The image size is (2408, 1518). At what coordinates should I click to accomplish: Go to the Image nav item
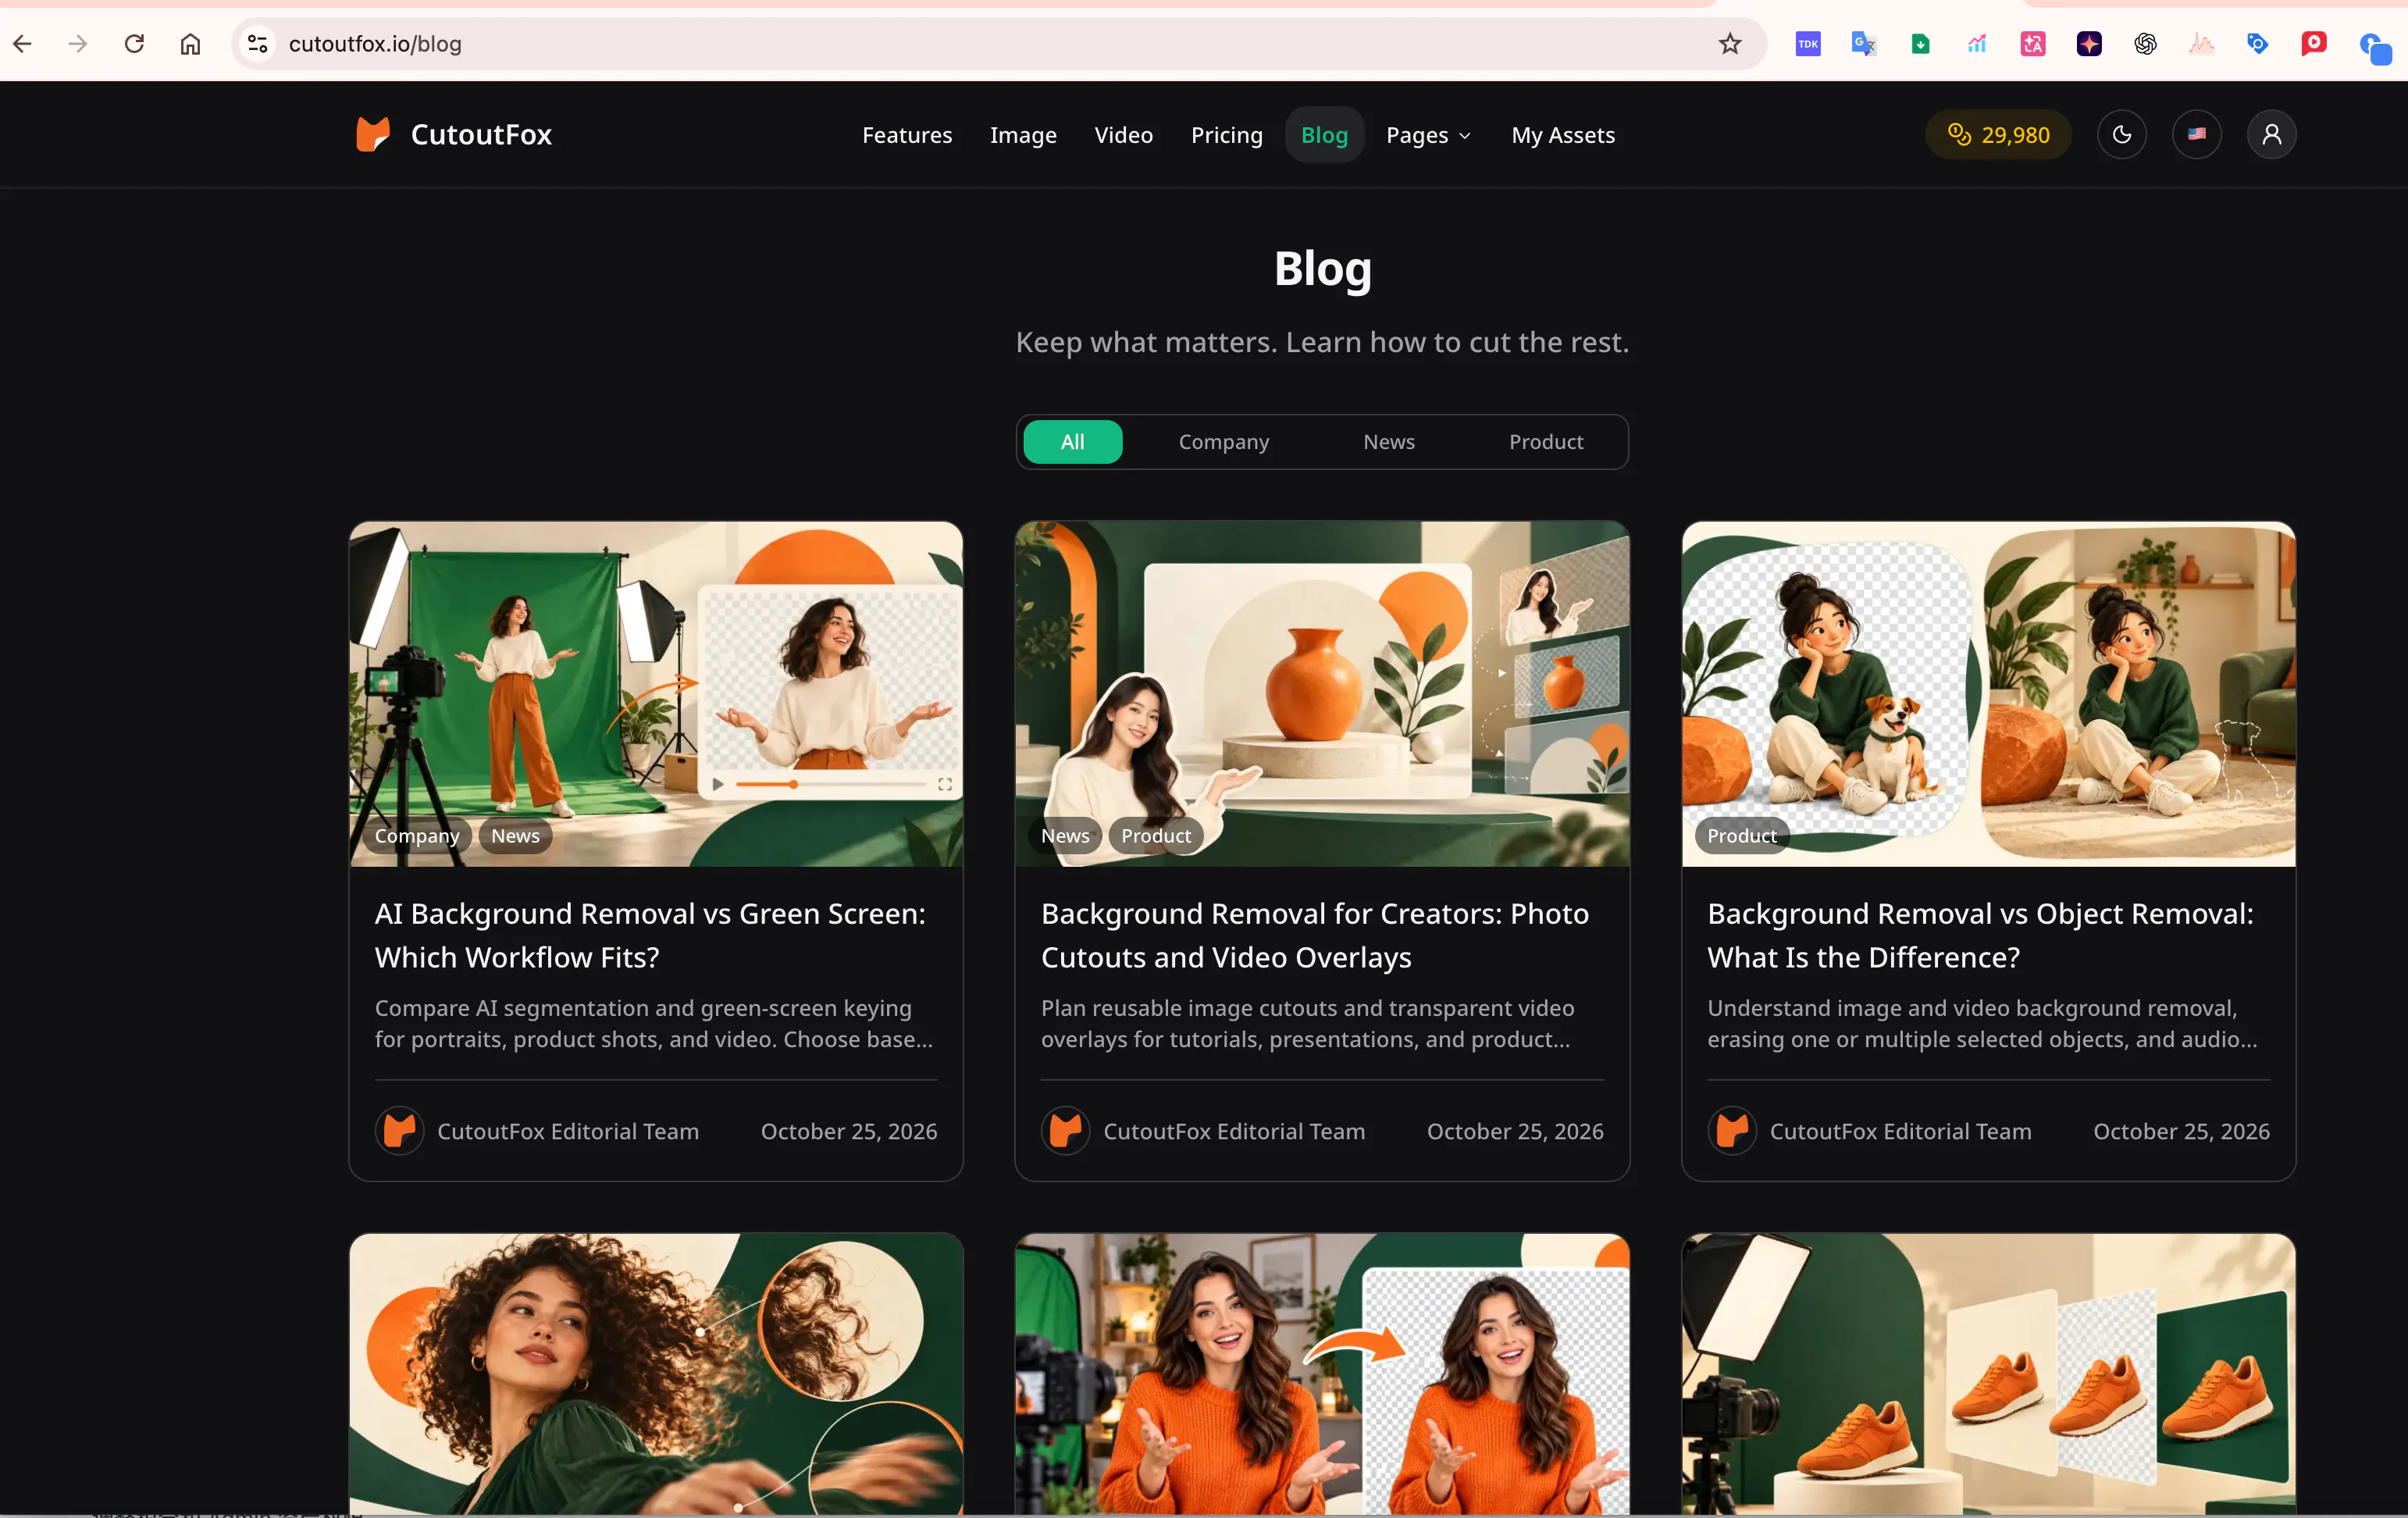pos(1023,135)
